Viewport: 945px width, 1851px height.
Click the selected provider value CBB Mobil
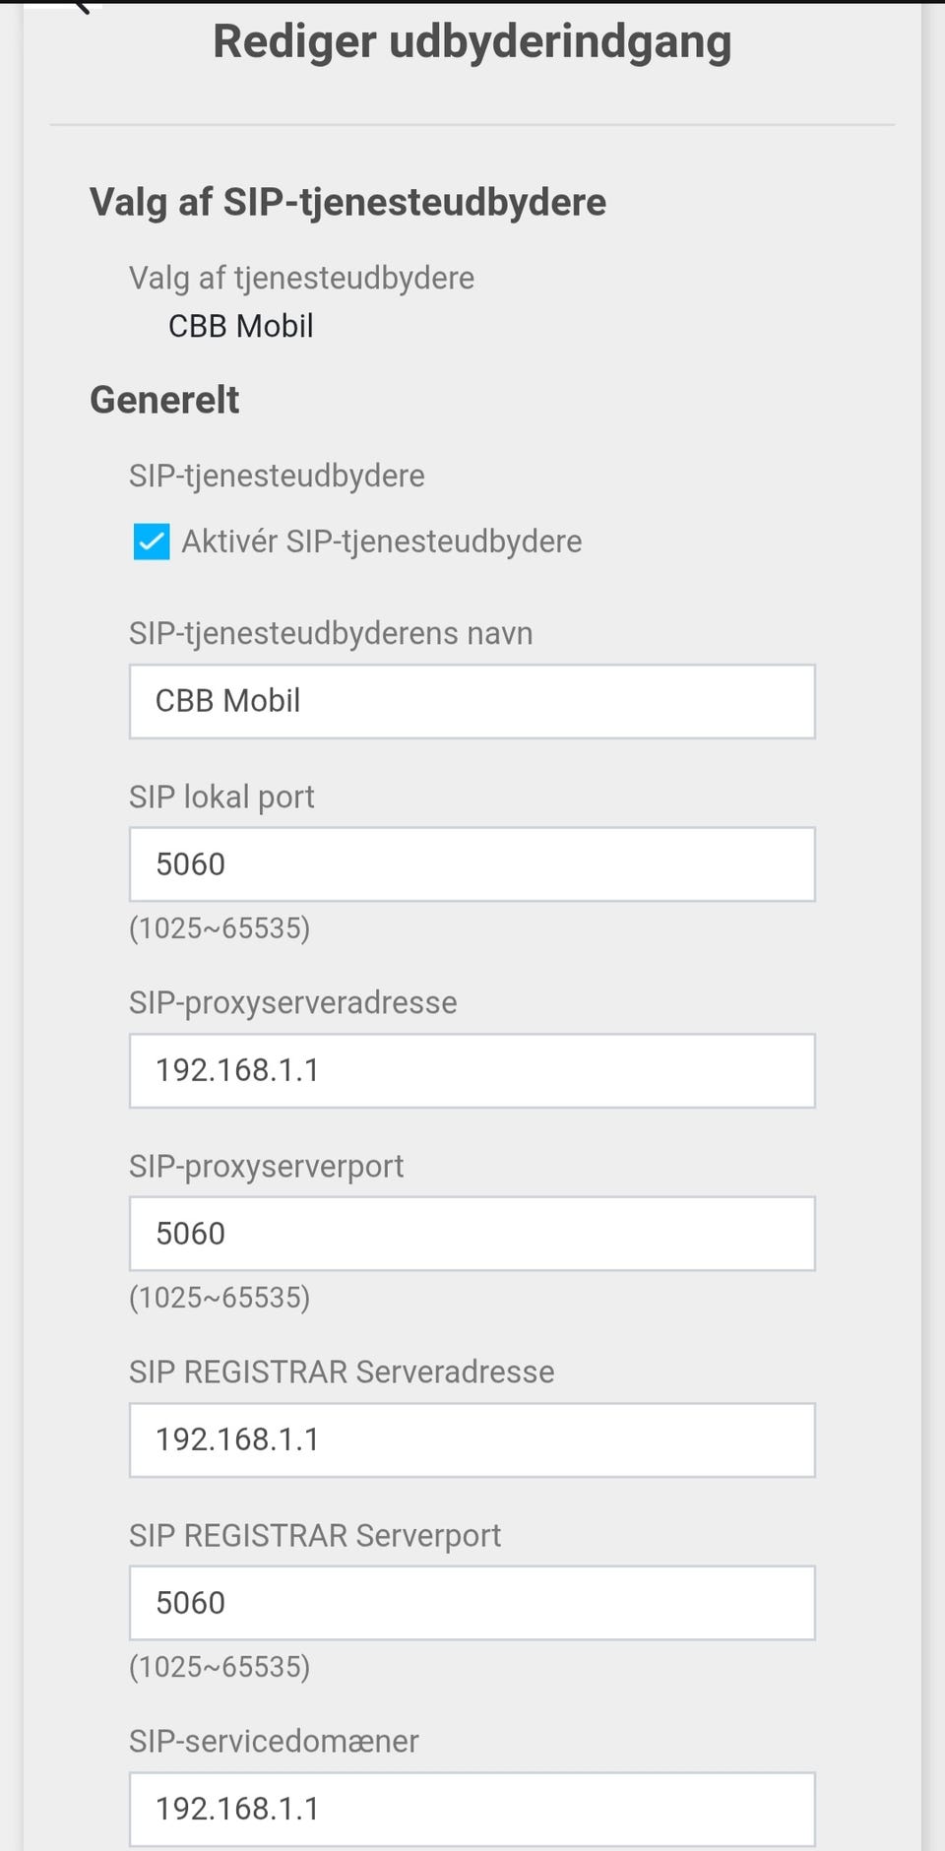pos(240,326)
